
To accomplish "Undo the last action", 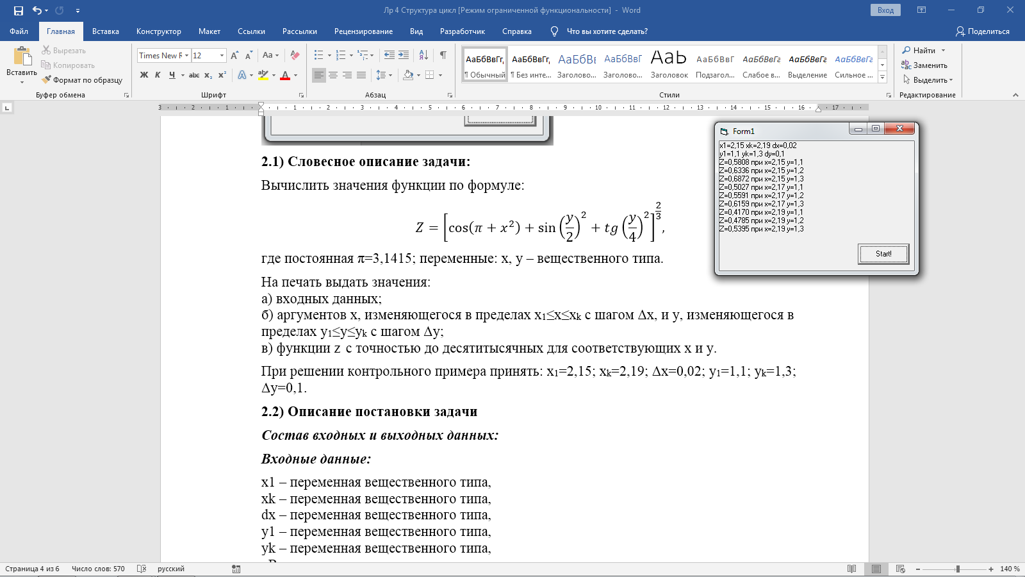I will (x=37, y=10).
